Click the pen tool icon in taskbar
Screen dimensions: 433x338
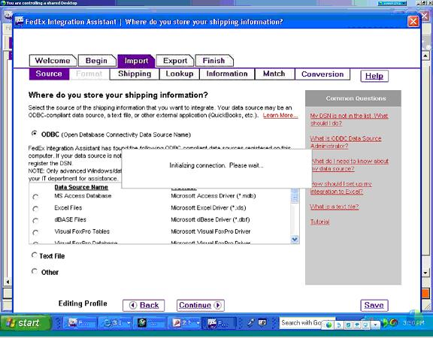click(251, 322)
